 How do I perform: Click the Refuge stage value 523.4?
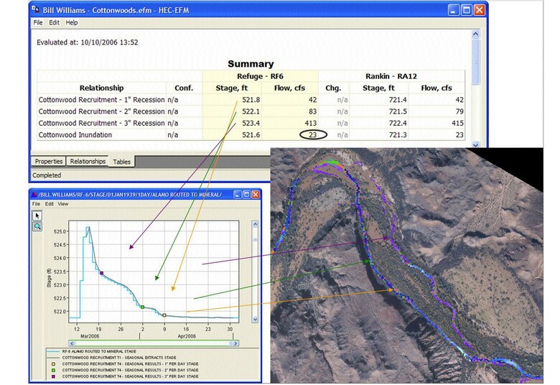pos(251,123)
